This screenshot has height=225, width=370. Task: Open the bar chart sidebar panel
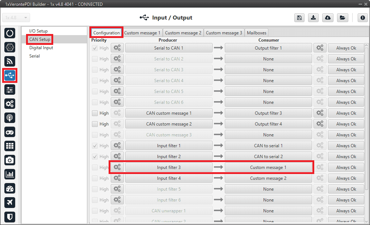click(x=10, y=174)
